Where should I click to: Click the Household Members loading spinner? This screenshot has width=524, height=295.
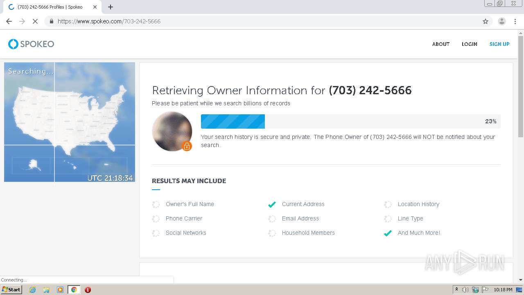pos(272,233)
